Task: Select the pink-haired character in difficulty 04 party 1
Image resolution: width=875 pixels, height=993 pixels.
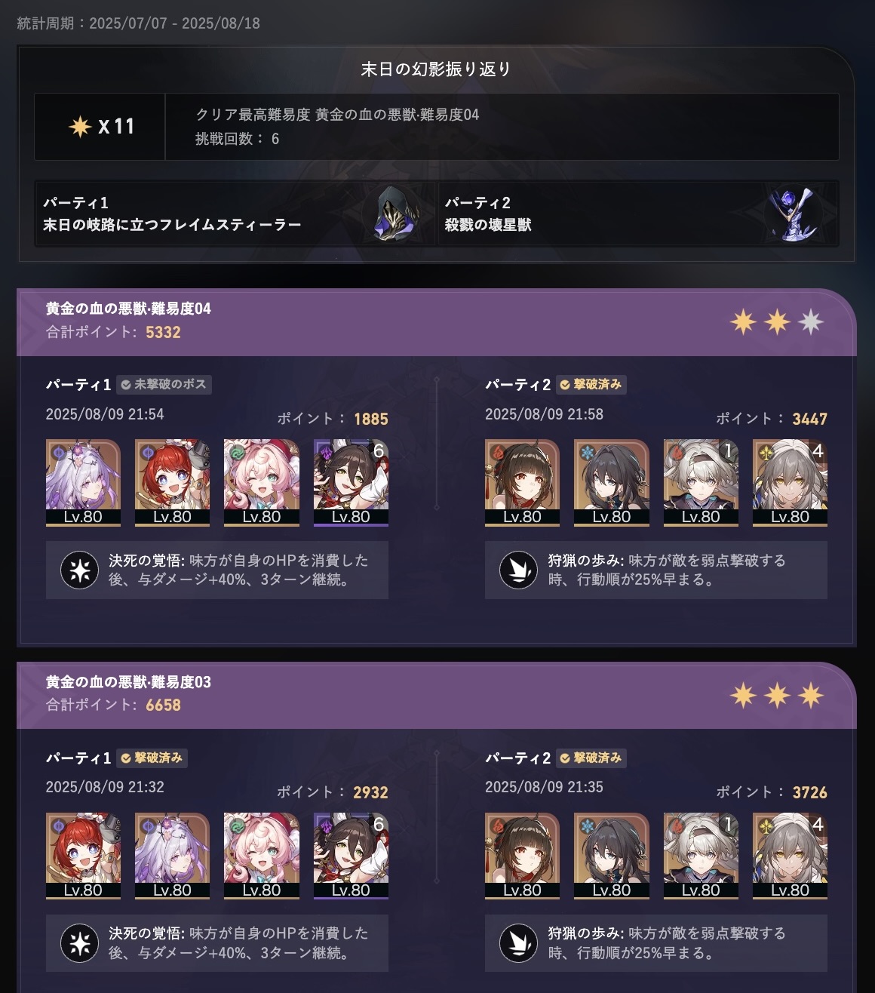Action: [x=262, y=482]
